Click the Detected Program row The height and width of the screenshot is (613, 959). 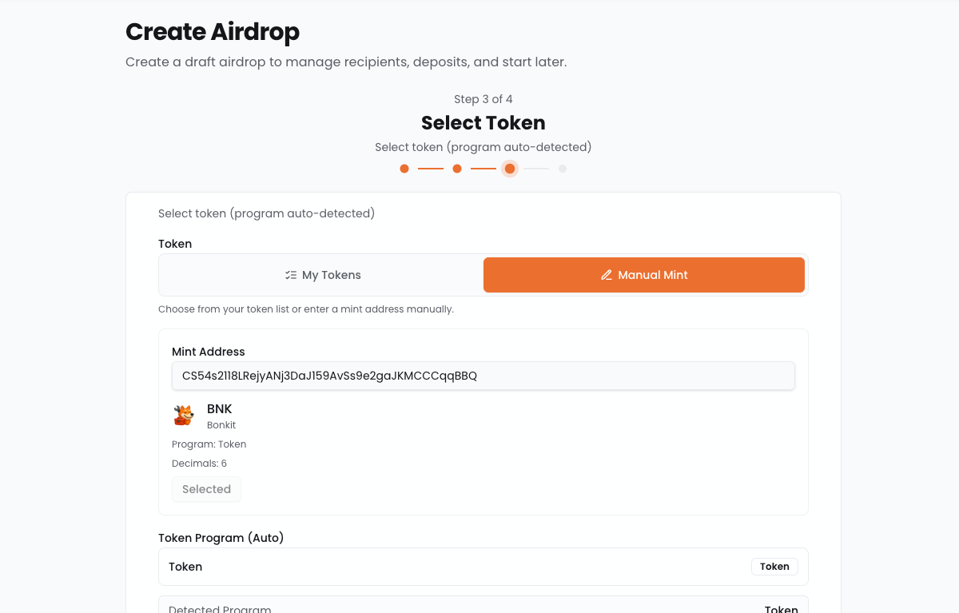point(483,606)
